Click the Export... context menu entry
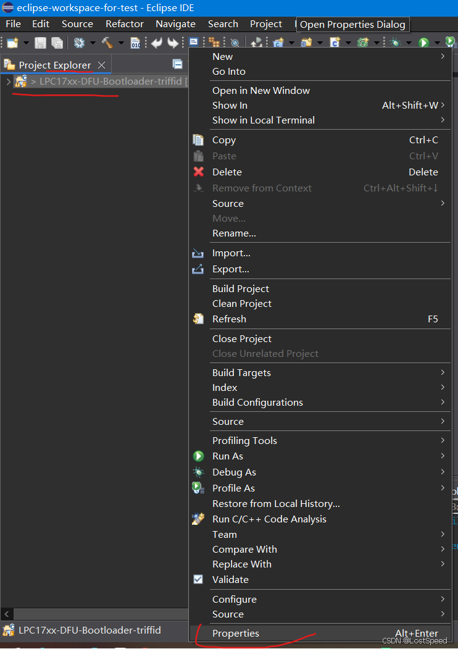Viewport: 458px width, 649px height. pos(320,269)
